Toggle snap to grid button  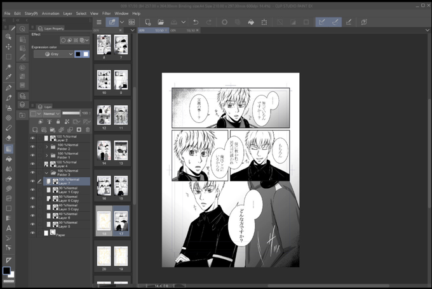click(x=349, y=22)
